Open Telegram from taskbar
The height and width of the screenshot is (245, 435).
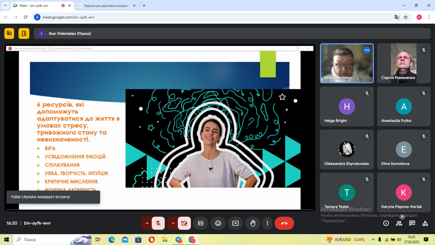[178, 240]
